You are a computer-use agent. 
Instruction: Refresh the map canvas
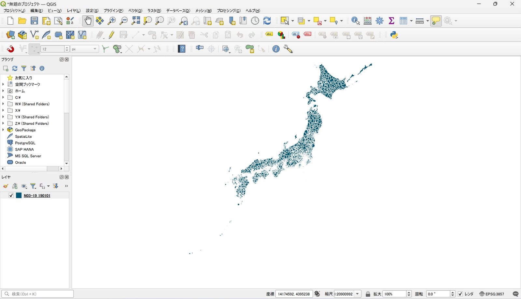(267, 21)
